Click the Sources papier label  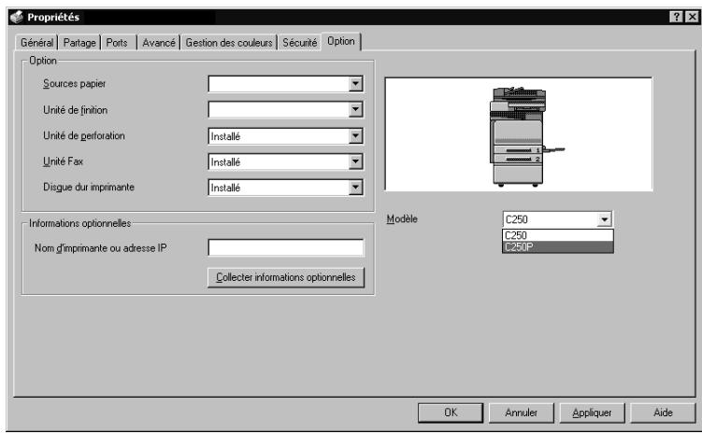click(x=75, y=84)
